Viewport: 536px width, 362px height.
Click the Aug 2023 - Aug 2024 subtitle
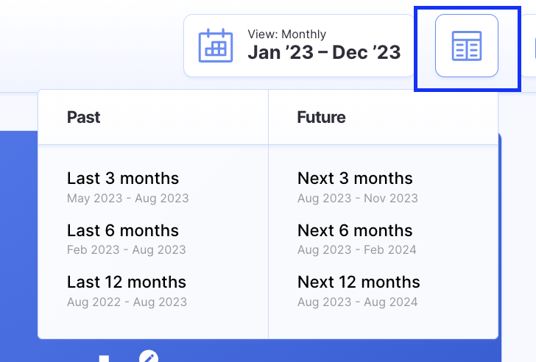click(357, 302)
